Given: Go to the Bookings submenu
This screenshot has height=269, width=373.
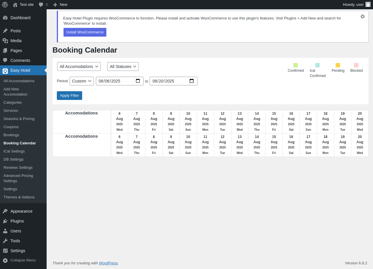Looking at the screenshot, I should (x=11, y=135).
